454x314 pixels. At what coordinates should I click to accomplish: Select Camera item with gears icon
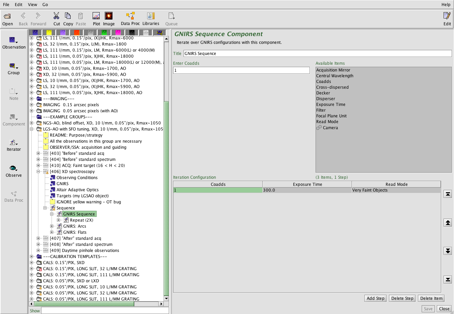pos(327,128)
